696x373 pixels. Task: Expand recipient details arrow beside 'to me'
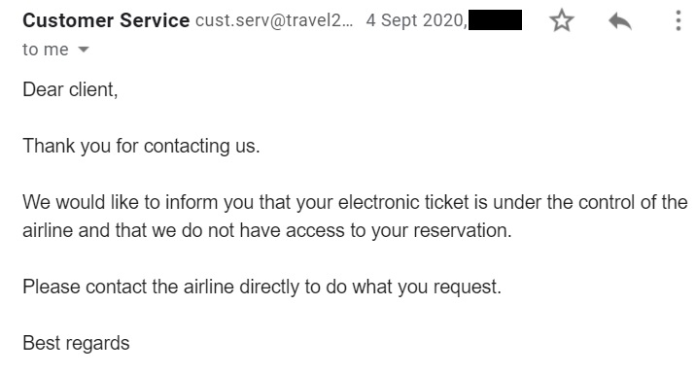pos(84,50)
